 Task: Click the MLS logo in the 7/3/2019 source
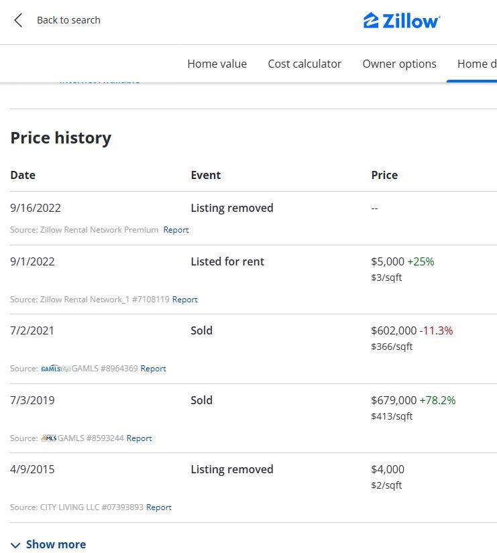(48, 438)
